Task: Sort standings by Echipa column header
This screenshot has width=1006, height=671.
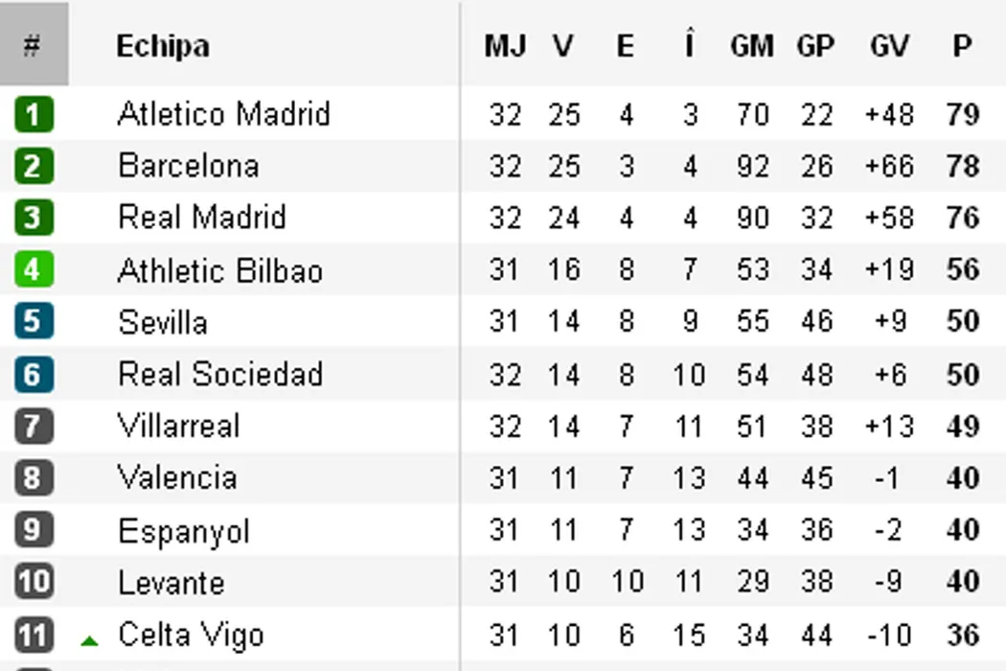Action: [162, 46]
